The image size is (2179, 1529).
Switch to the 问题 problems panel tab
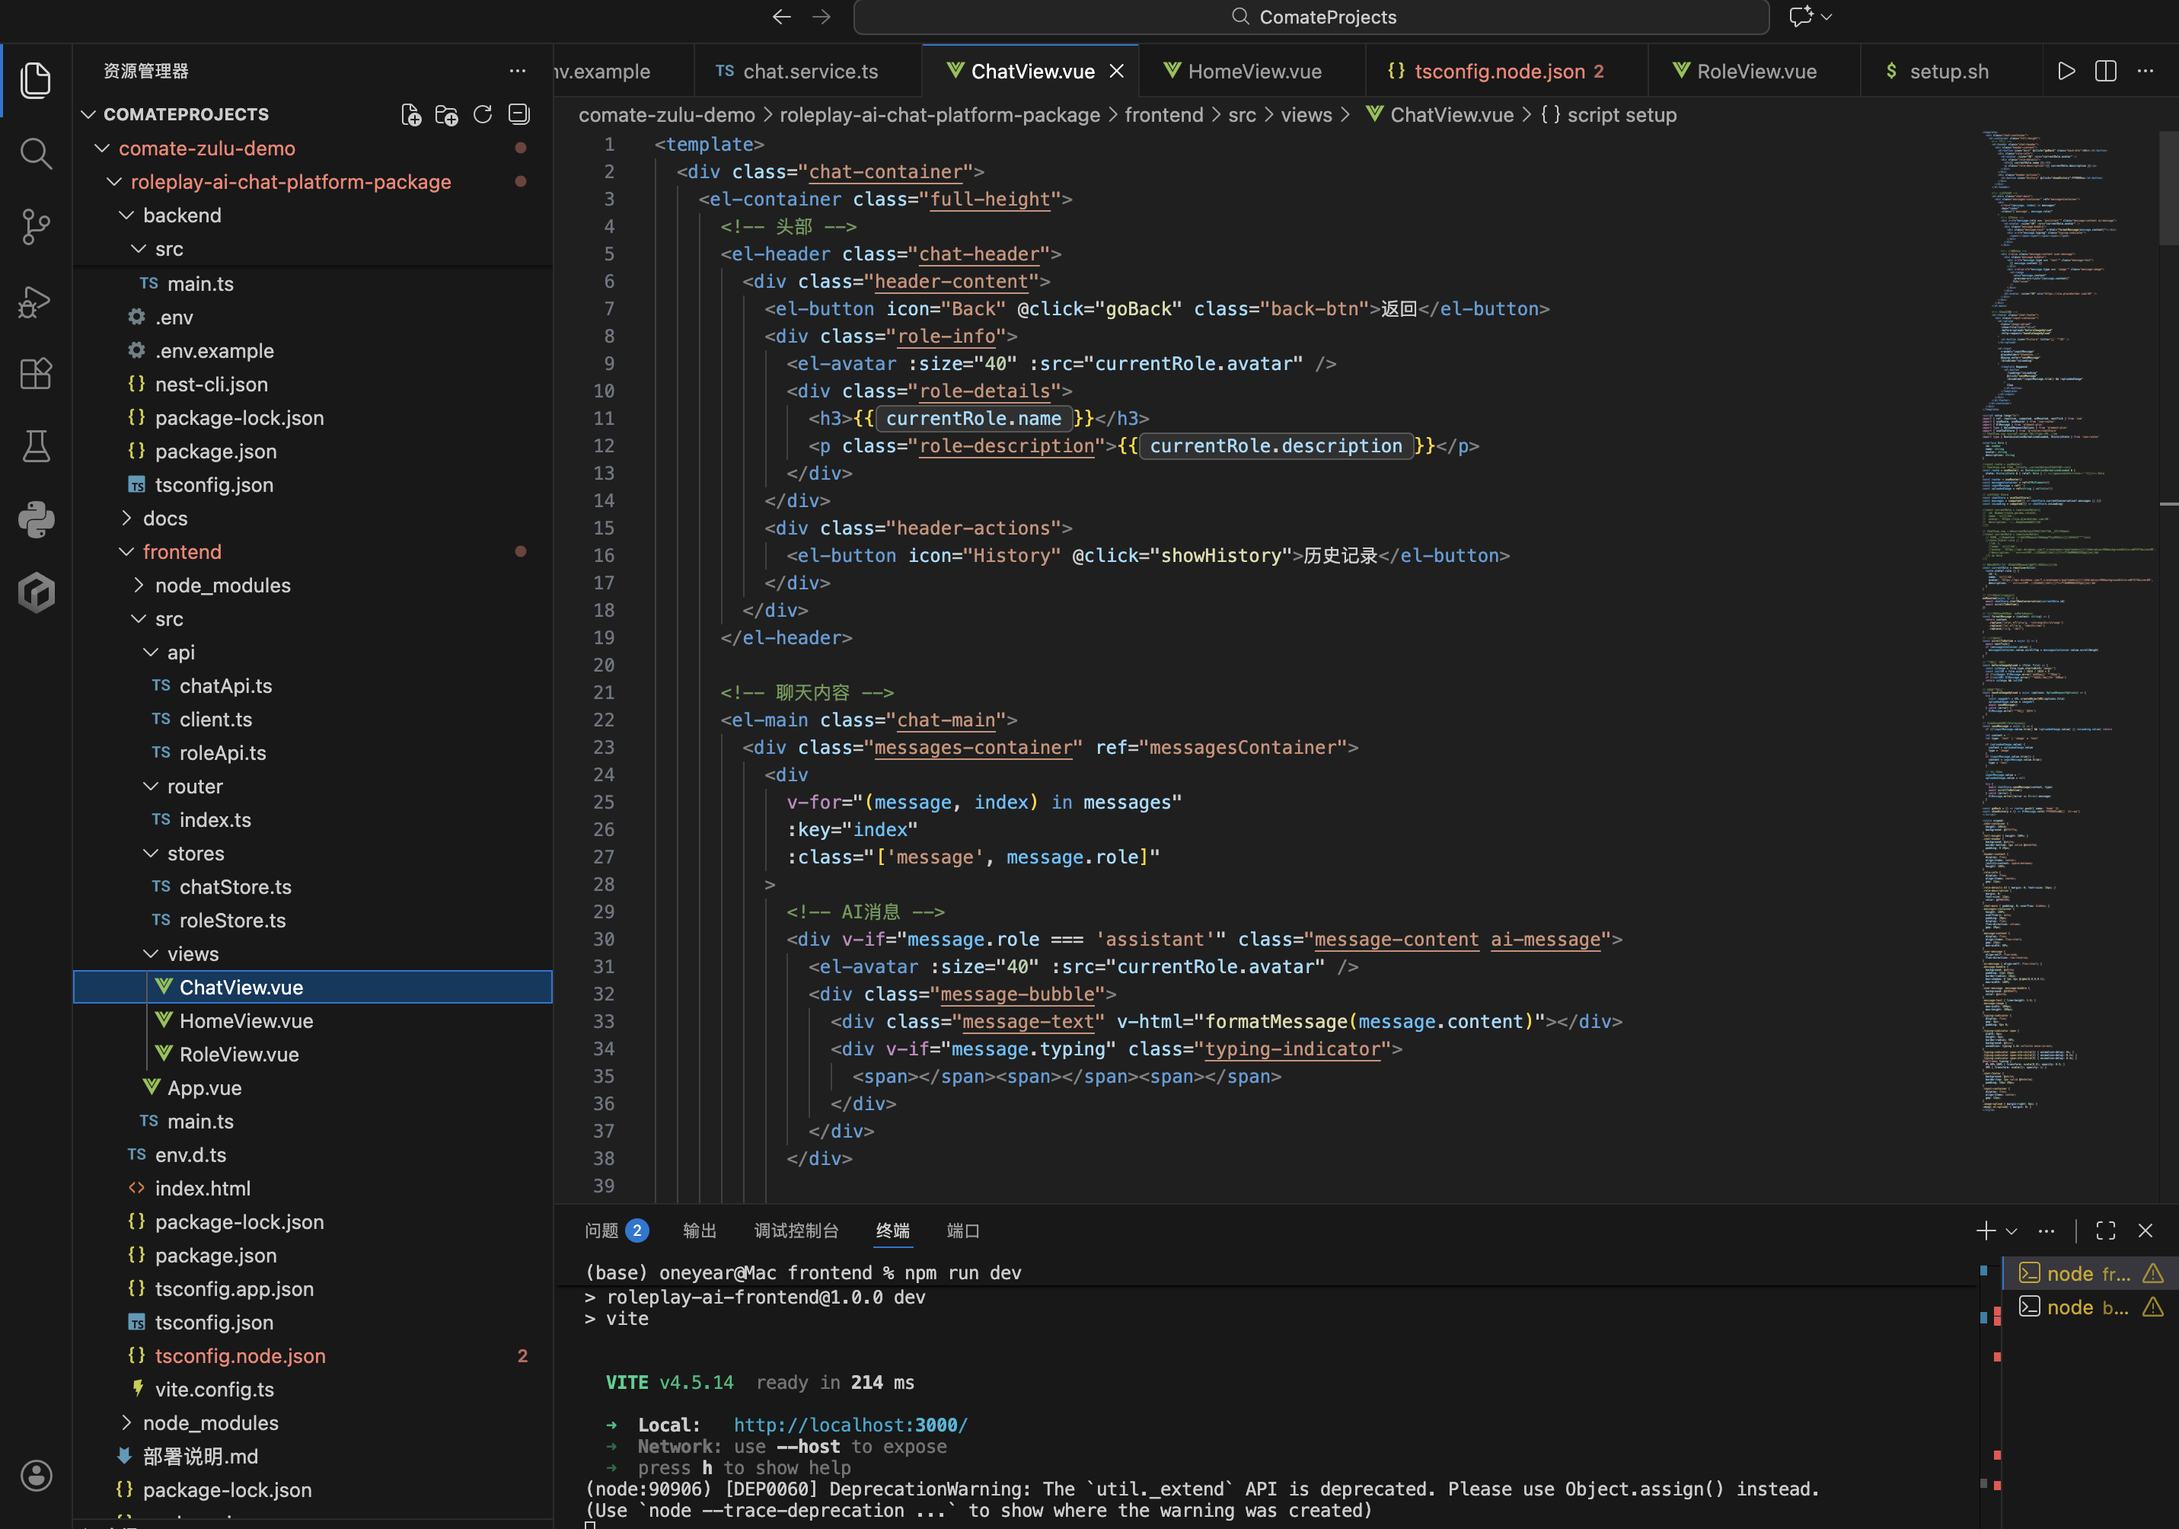coord(601,1231)
